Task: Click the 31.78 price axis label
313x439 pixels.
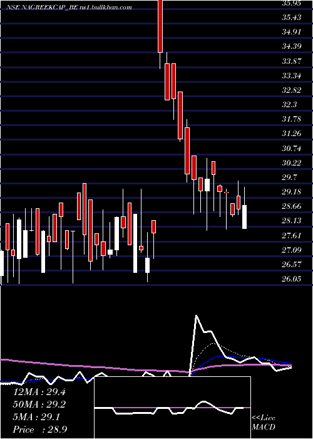Action: pyautogui.click(x=292, y=119)
